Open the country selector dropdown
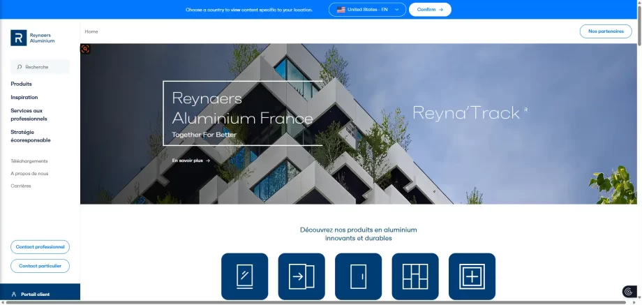Image resolution: width=642 pixels, height=305 pixels. [x=367, y=9]
